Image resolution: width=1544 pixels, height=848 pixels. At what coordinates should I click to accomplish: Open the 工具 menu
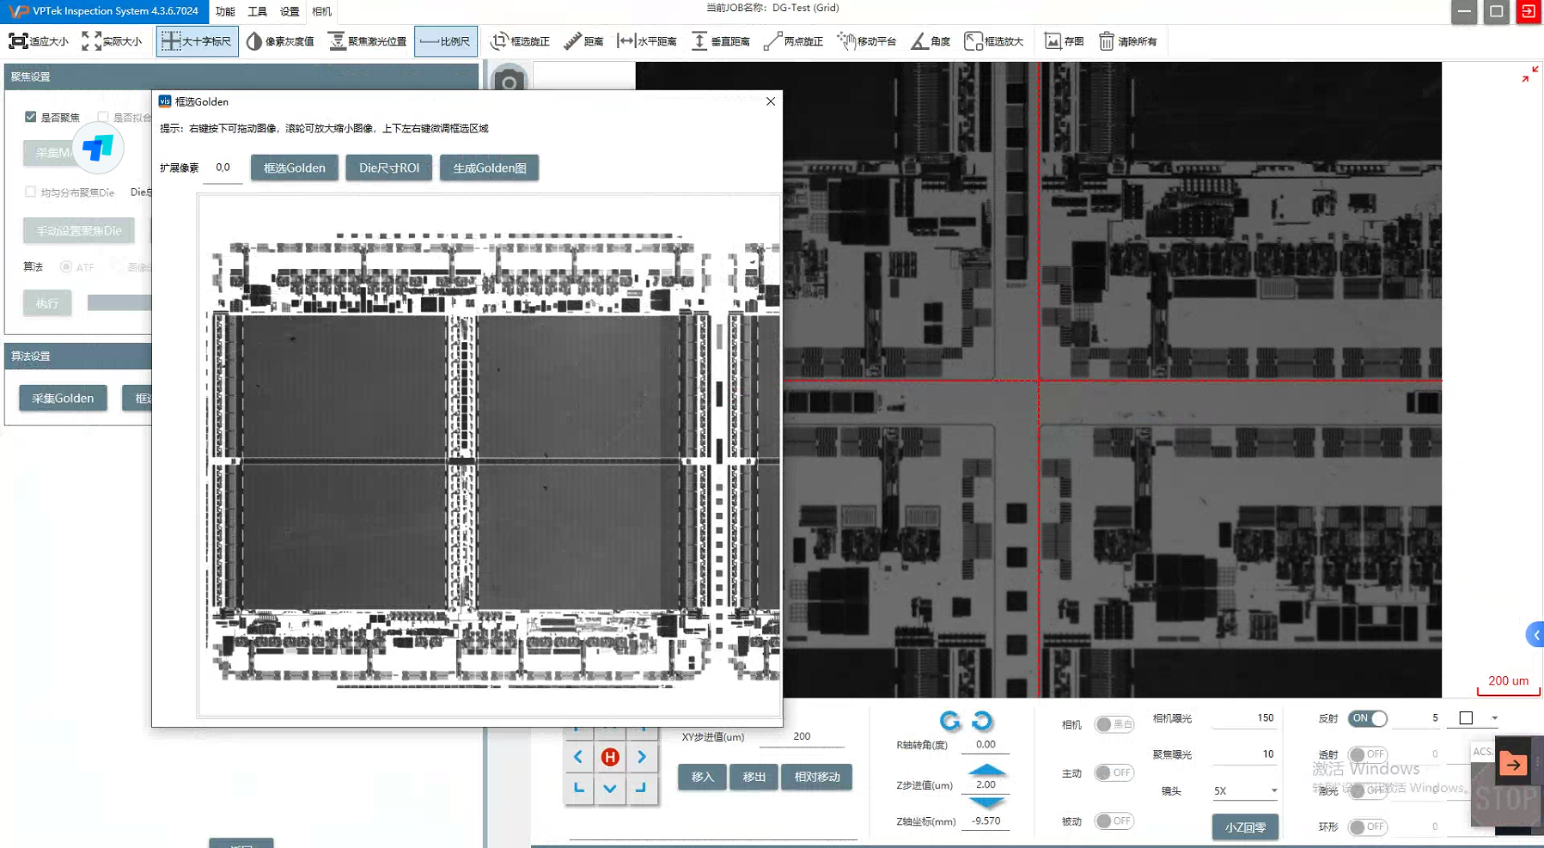coord(257,11)
